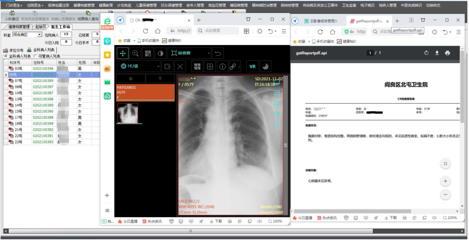
Task: Rotate the PDF document
Action: (426, 53)
